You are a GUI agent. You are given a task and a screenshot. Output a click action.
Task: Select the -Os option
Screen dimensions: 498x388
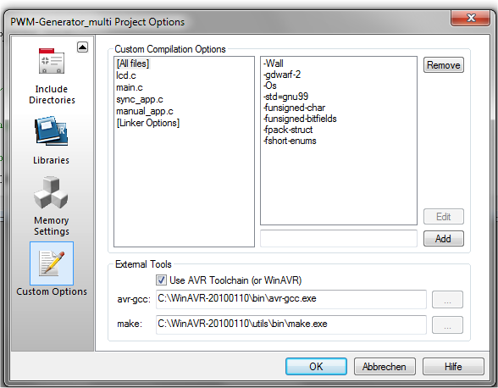tap(270, 86)
